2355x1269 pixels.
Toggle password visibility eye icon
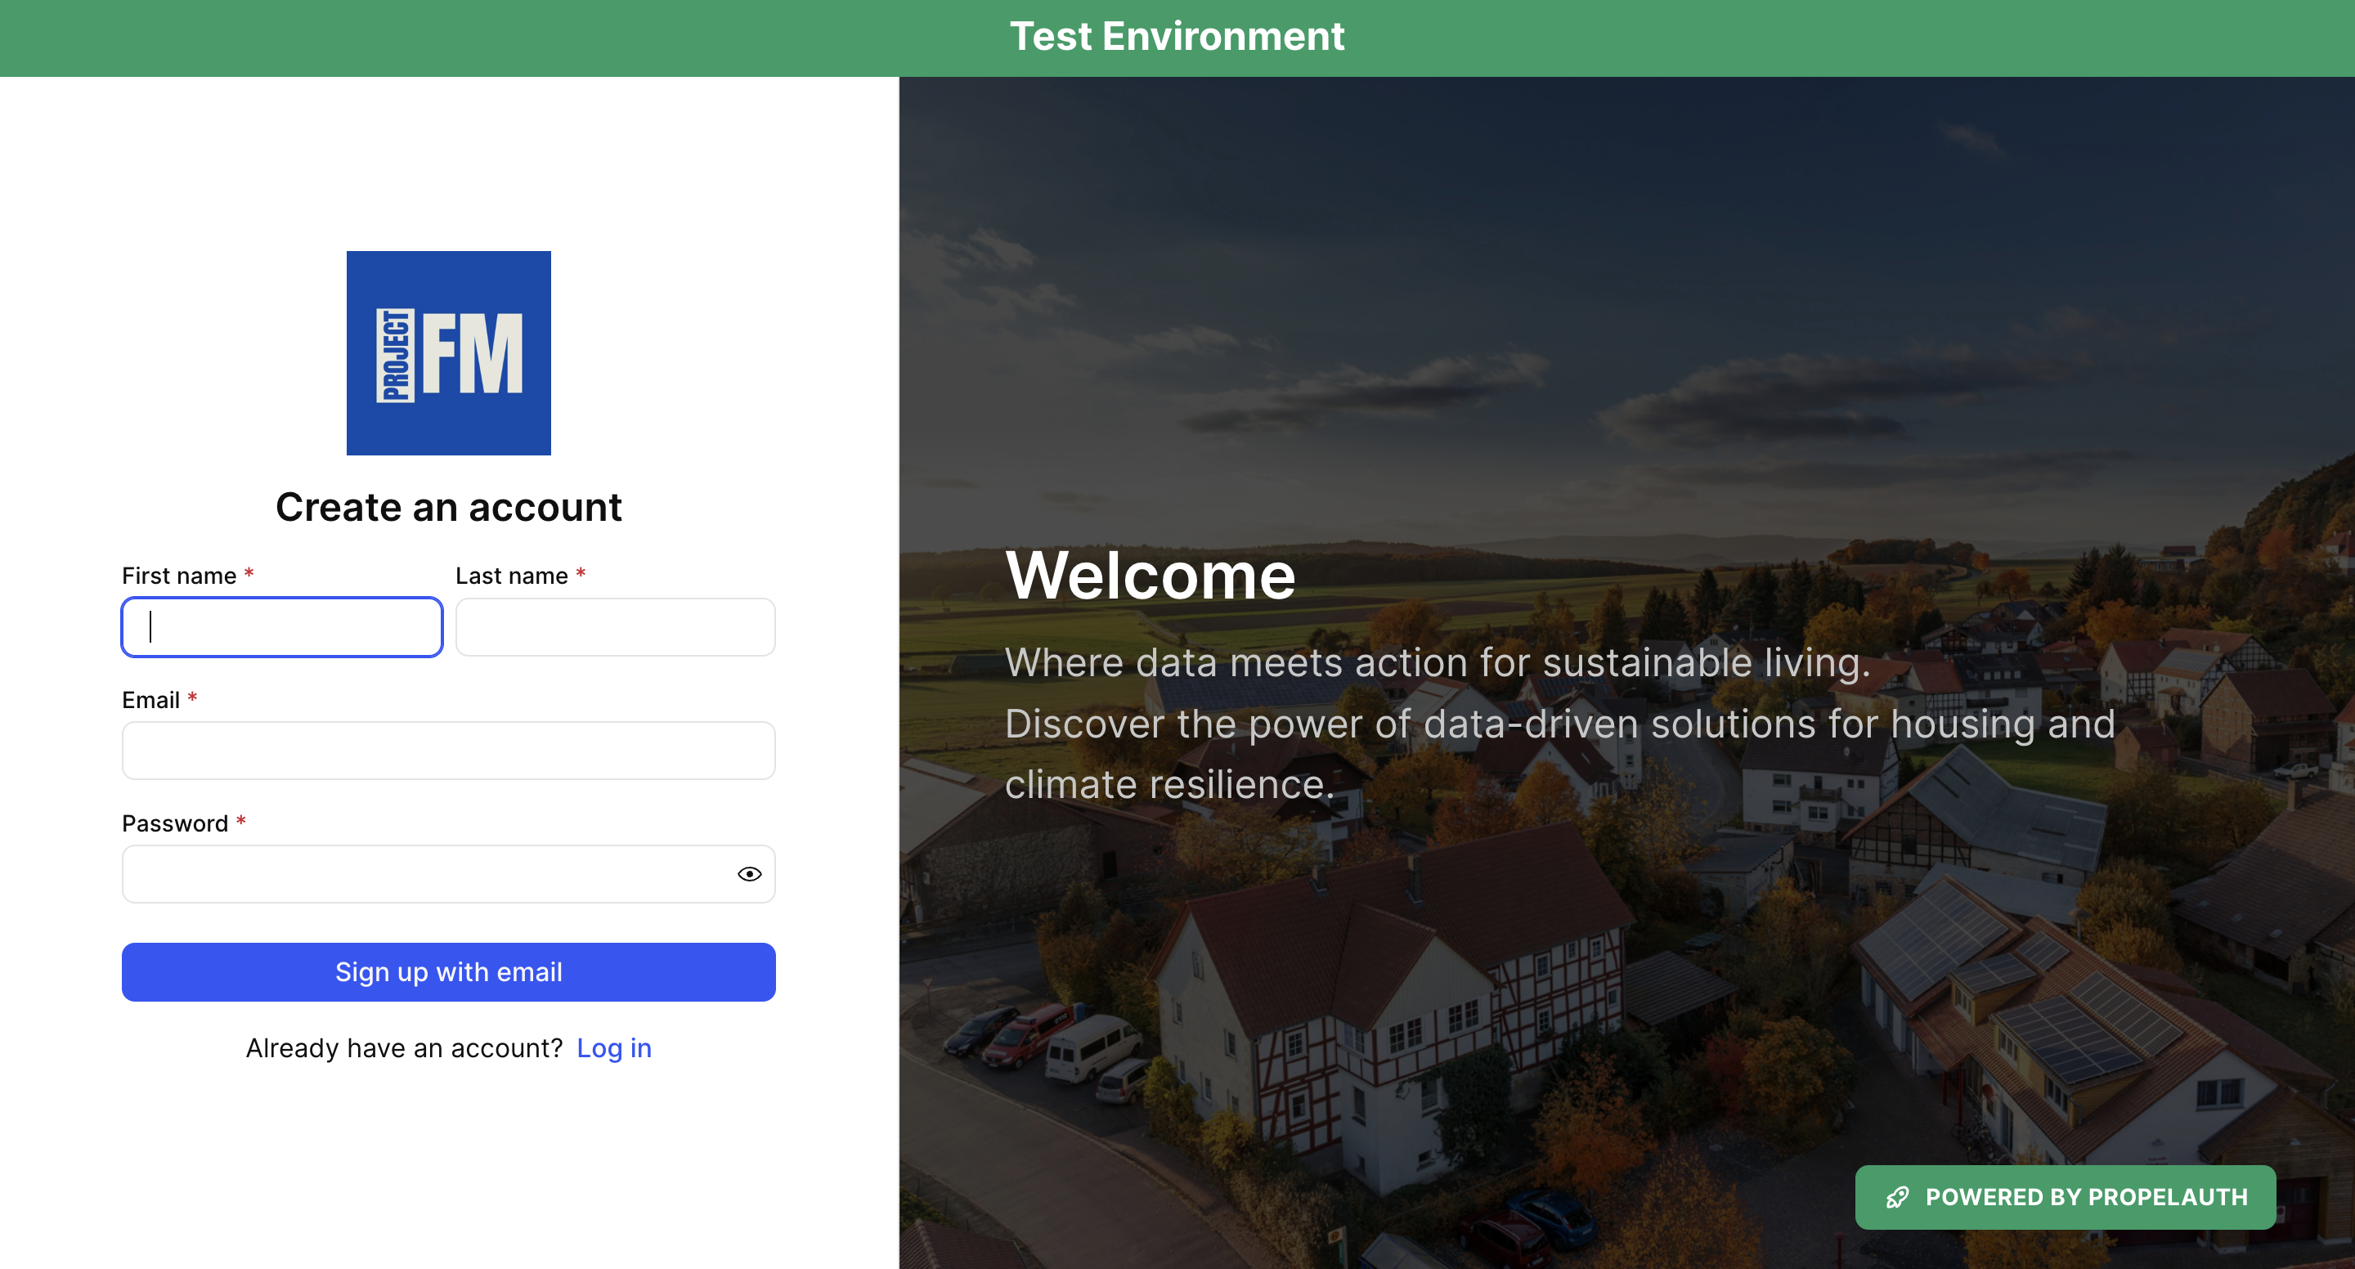click(749, 874)
